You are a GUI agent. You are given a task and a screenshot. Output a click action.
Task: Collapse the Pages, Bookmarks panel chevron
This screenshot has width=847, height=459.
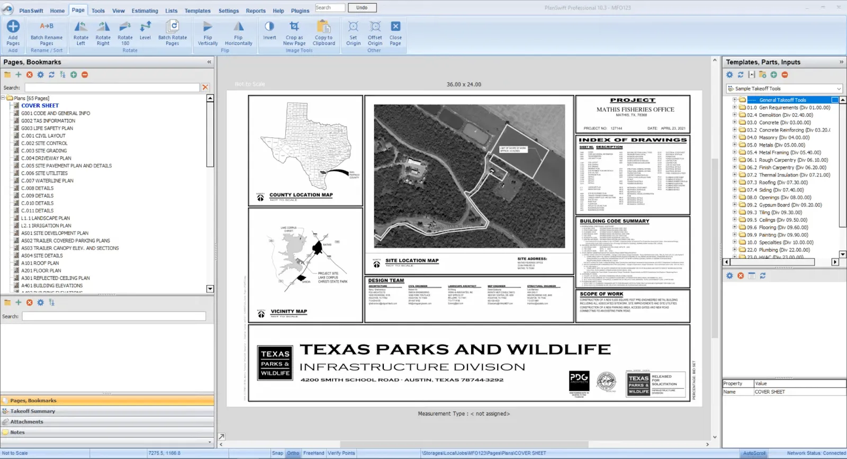tap(209, 62)
